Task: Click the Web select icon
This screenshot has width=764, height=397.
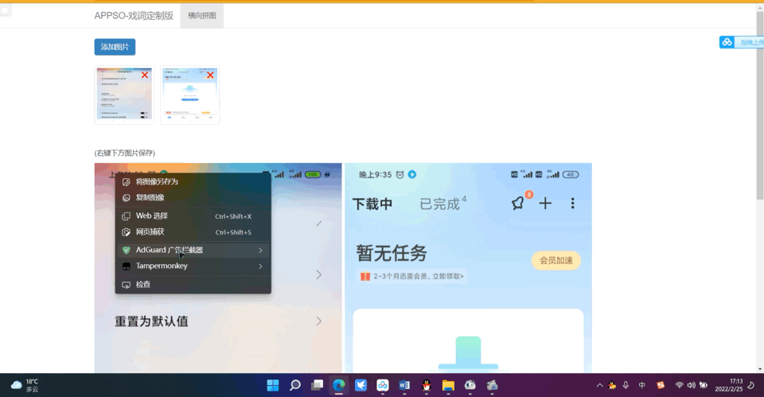Action: pyautogui.click(x=127, y=216)
